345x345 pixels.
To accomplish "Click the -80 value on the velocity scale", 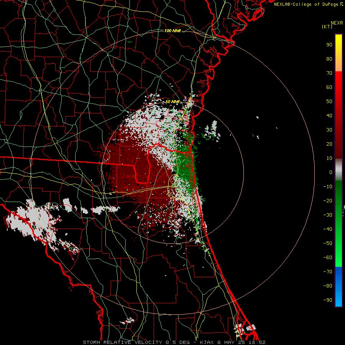I will (328, 286).
